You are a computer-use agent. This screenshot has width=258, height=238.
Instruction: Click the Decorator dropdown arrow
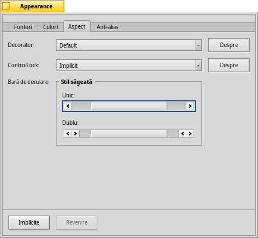(198, 45)
